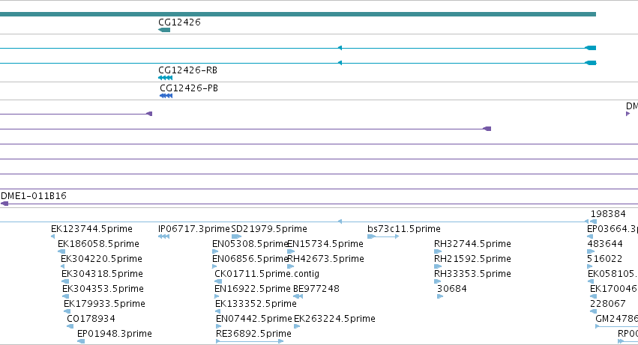Image resolution: width=638 pixels, height=345 pixels.
Task: Click the DME1-011B16 label
Action: point(34,196)
